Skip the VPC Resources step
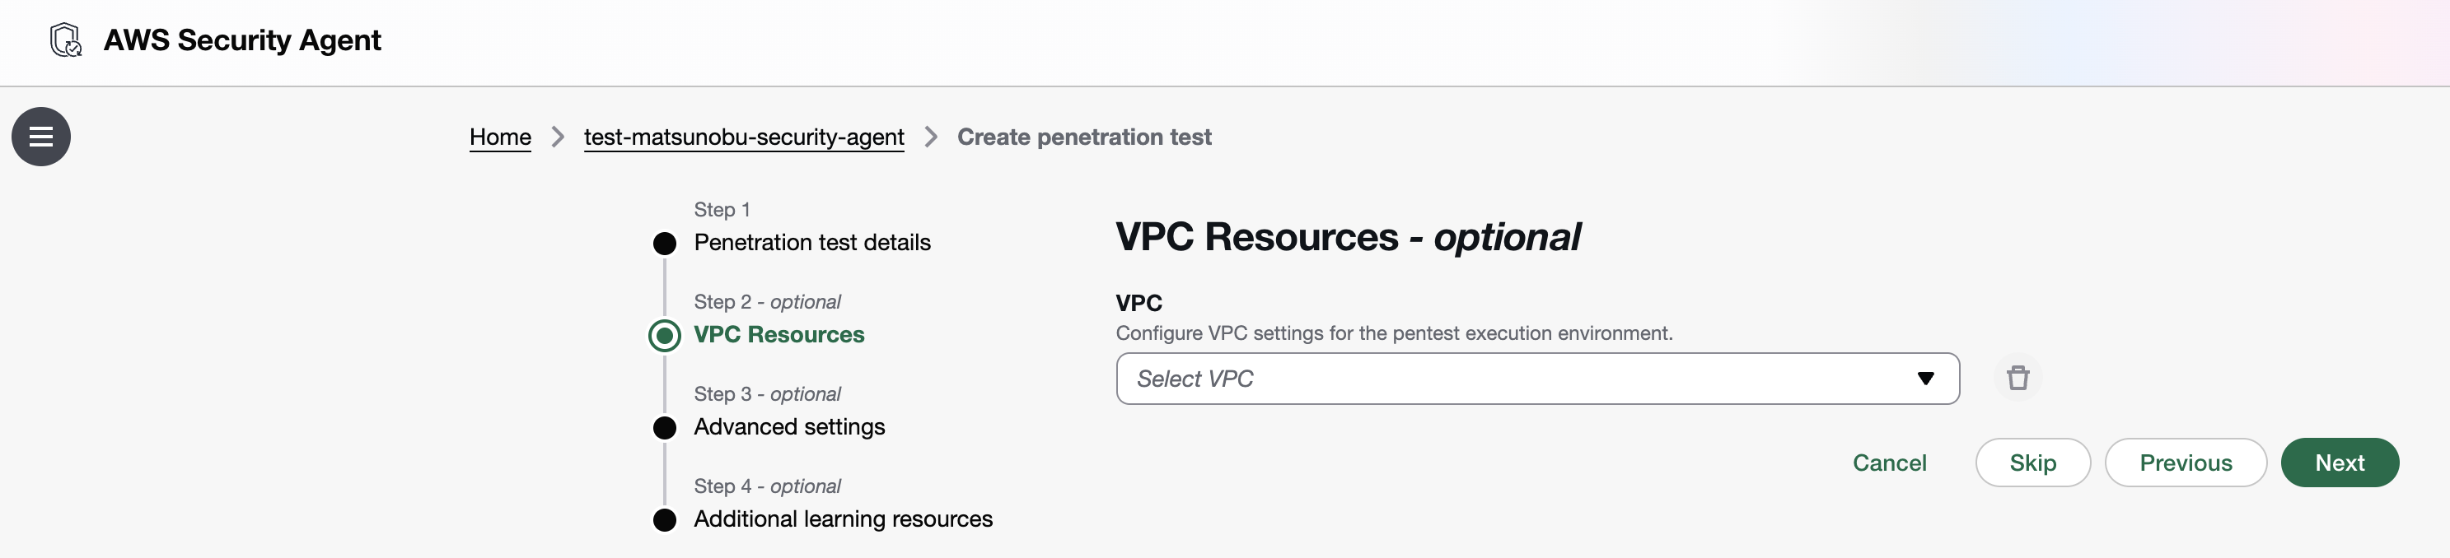 pyautogui.click(x=2032, y=463)
